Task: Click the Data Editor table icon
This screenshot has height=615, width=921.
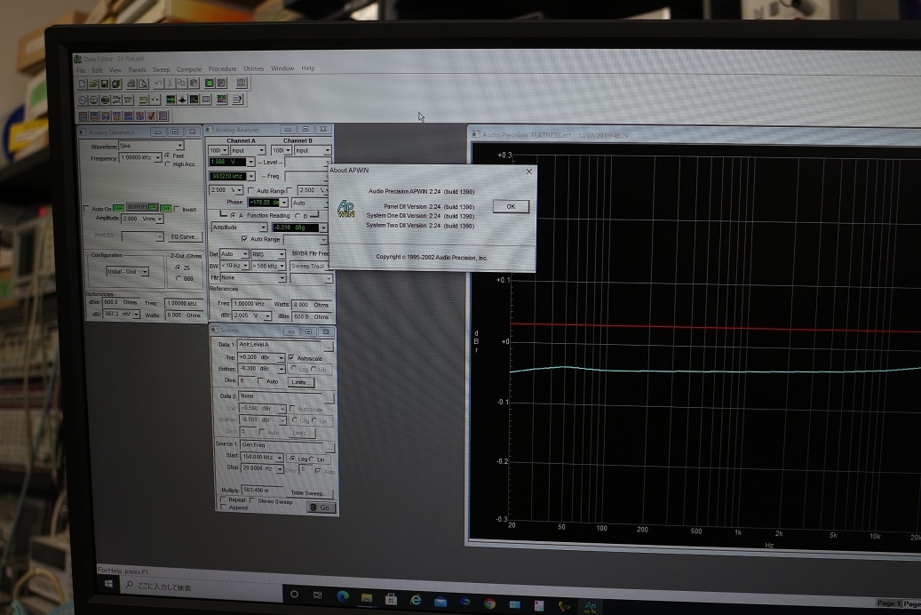Action: [x=206, y=100]
